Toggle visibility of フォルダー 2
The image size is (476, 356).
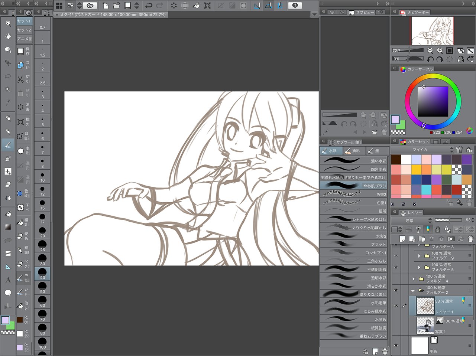[396, 290]
